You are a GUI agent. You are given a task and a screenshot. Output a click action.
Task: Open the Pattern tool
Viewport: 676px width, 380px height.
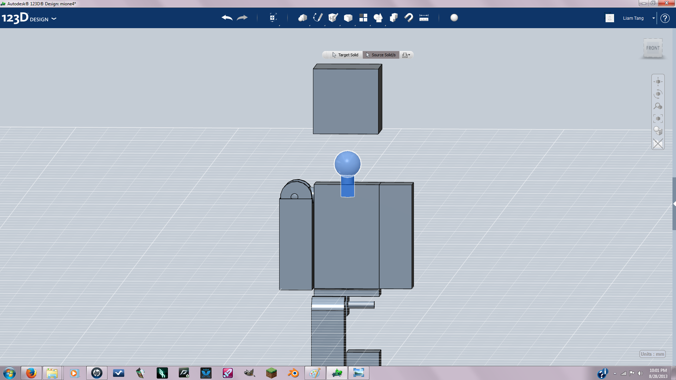[363, 18]
